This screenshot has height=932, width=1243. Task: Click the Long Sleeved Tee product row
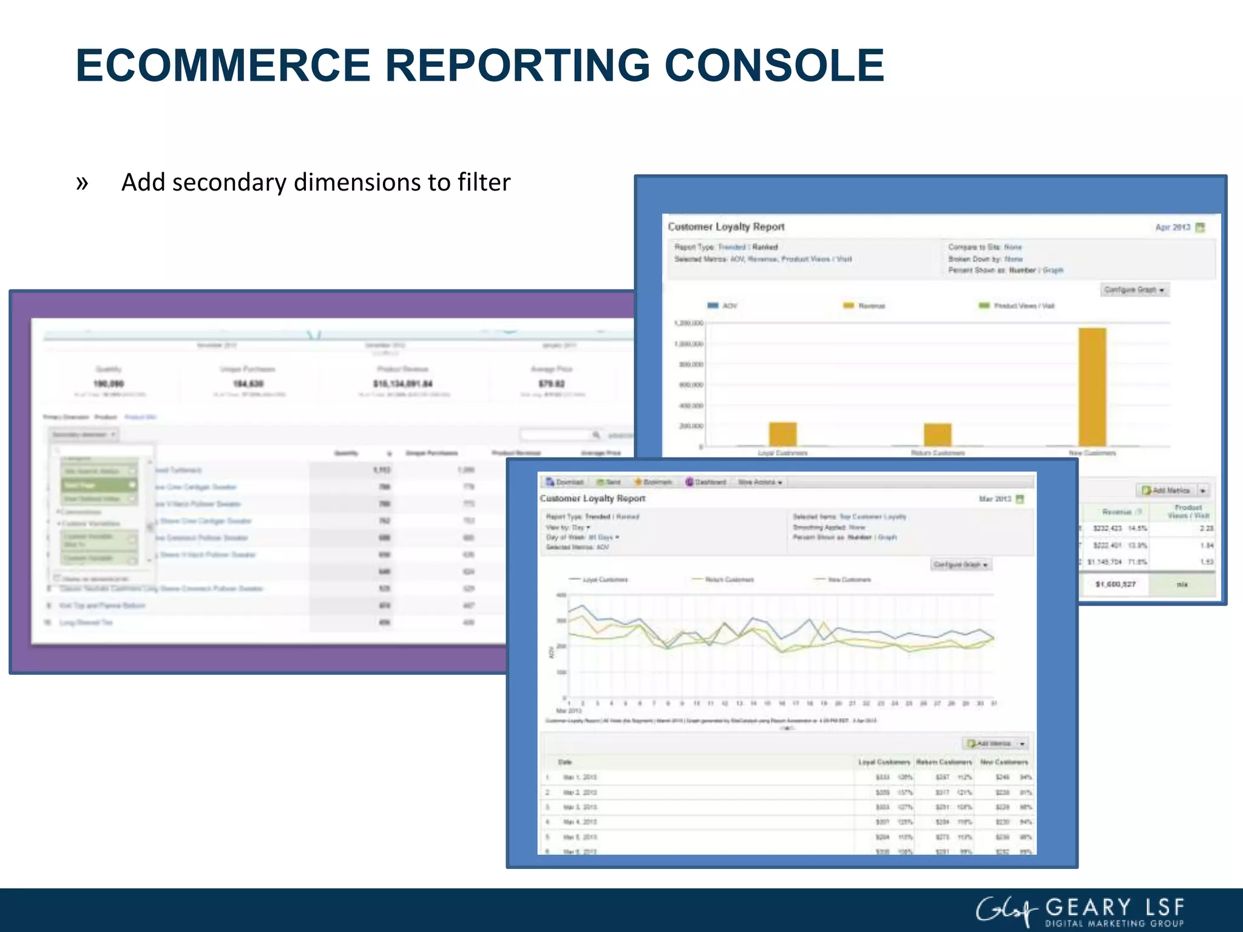pyautogui.click(x=86, y=623)
